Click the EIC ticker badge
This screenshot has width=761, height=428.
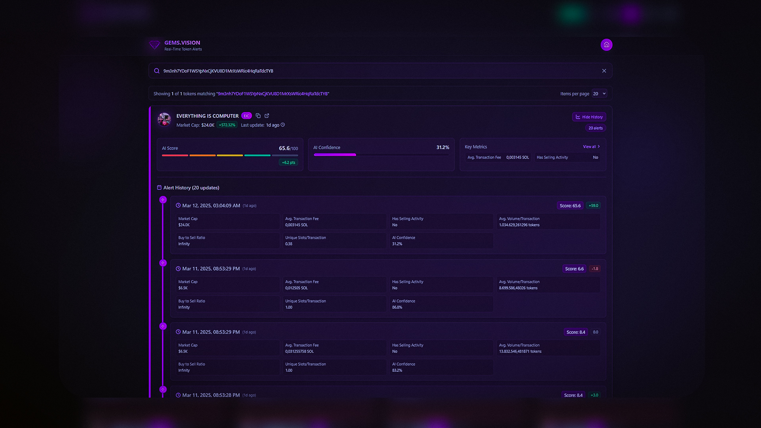point(247,116)
